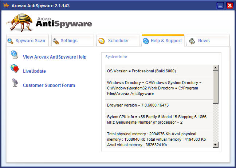Viewport: 236px width, 168px height.
Task: Select the OS Version = Professional row
Action: click(159, 71)
